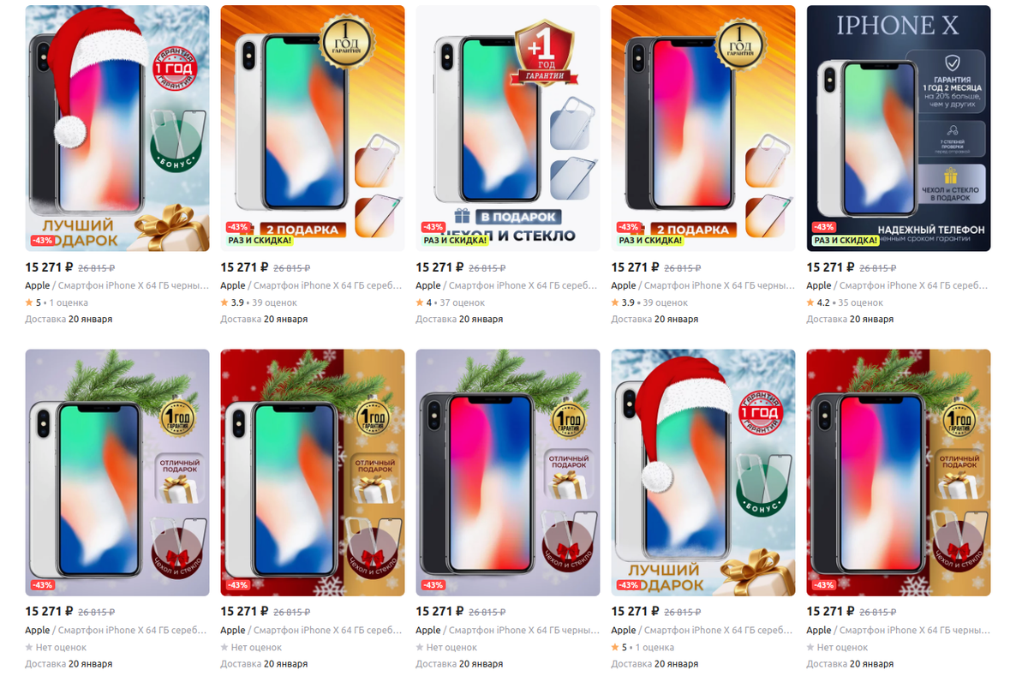The image size is (1028, 676).
Task: Open silver iPhone on lilac fir-branch background
Action: (117, 473)
